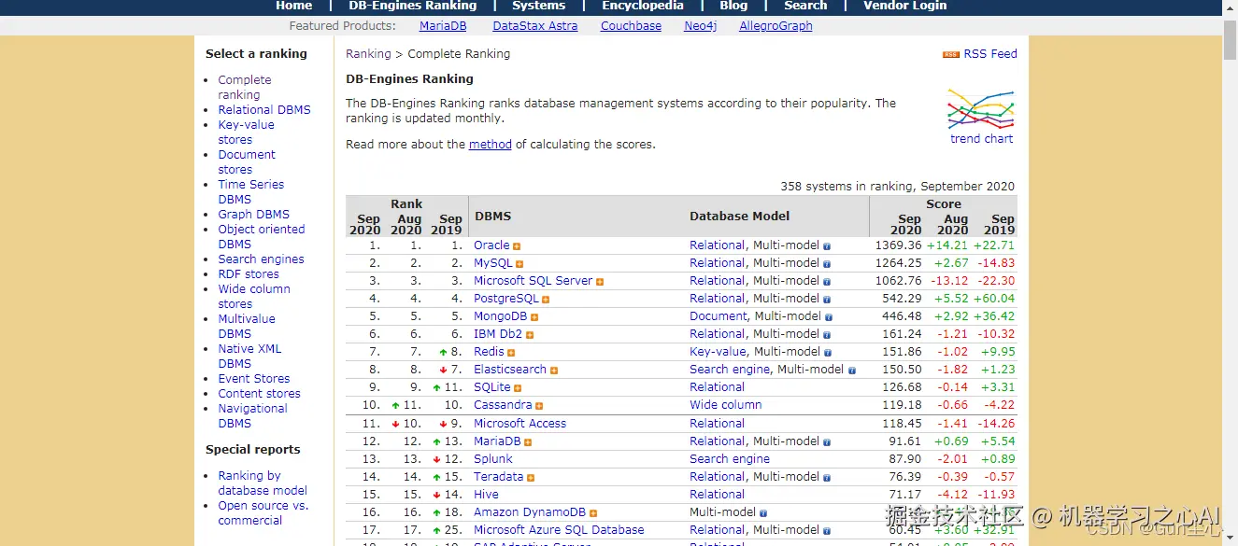This screenshot has height=546, width=1238.
Task: Open the PostgreSQL DBMS link
Action: coord(506,299)
